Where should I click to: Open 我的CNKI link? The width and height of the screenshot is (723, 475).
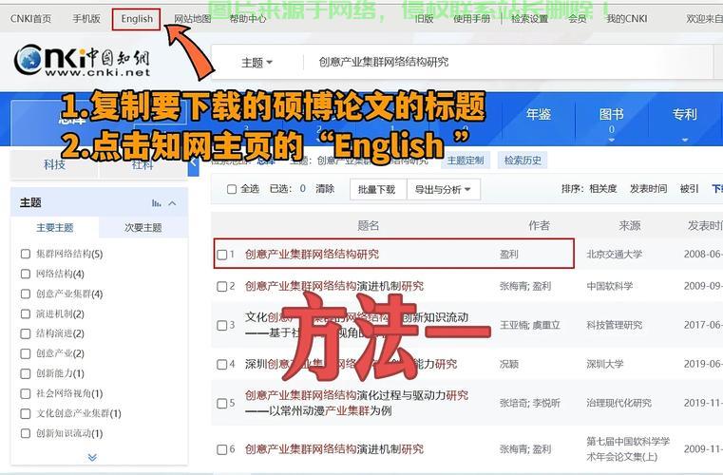[626, 18]
